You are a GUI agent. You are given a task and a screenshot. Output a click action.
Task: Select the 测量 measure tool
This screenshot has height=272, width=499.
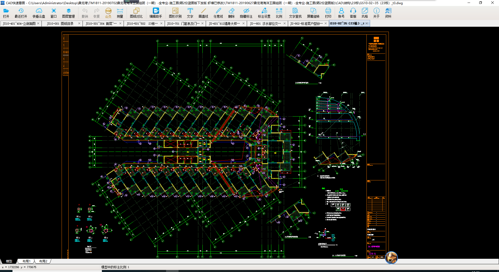pyautogui.click(x=120, y=13)
